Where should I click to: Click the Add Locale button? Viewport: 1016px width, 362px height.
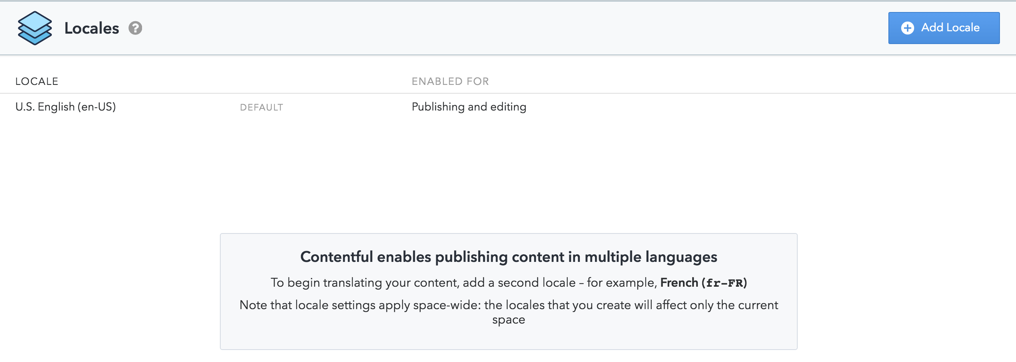[x=944, y=28]
